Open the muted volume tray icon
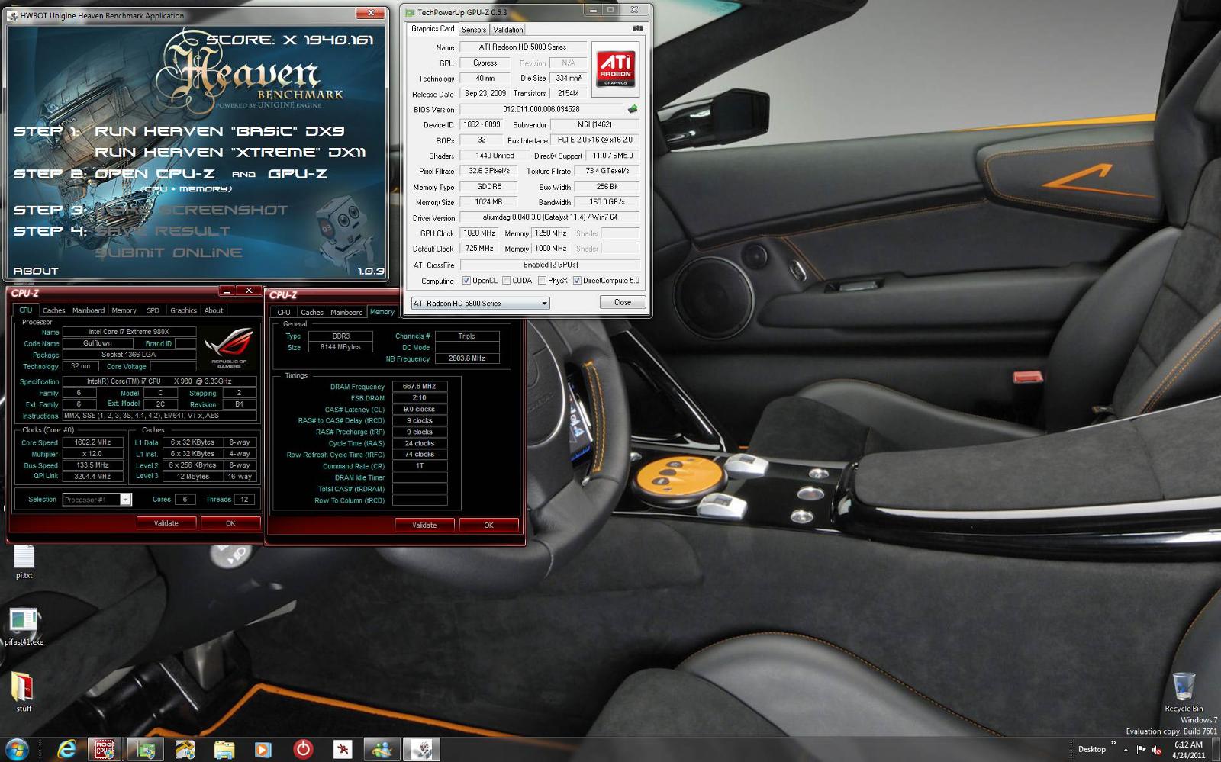1221x762 pixels. click(x=1158, y=751)
